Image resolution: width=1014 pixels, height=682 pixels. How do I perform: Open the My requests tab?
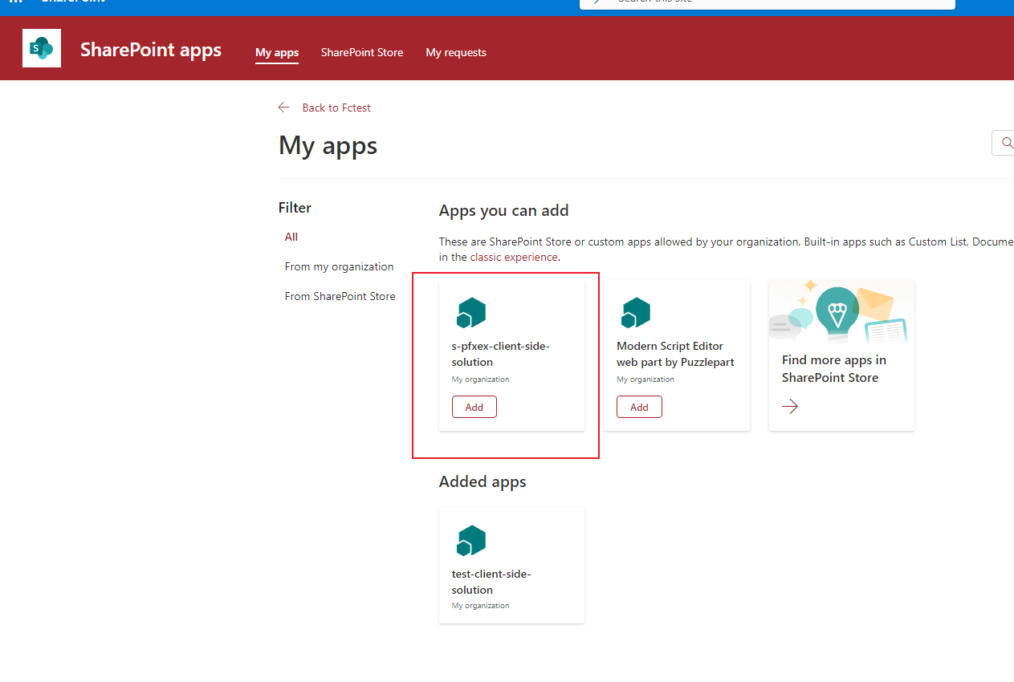[456, 52]
